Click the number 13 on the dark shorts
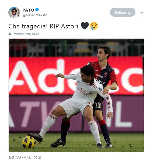 coord(98,105)
